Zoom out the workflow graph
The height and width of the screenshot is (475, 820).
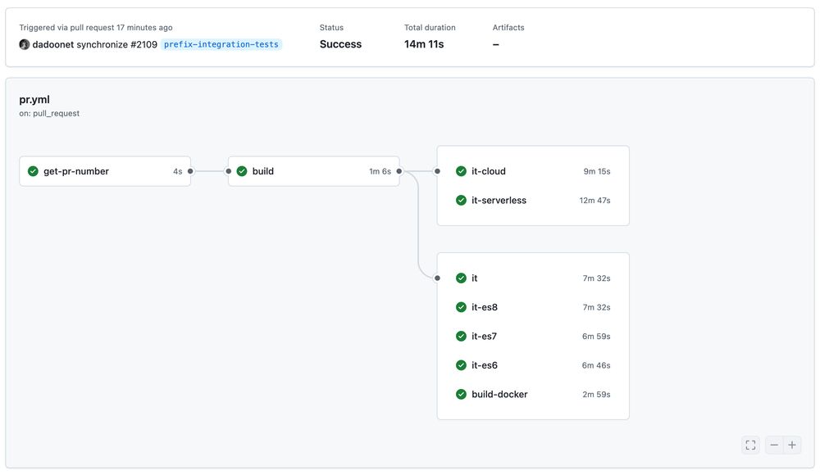(774, 445)
